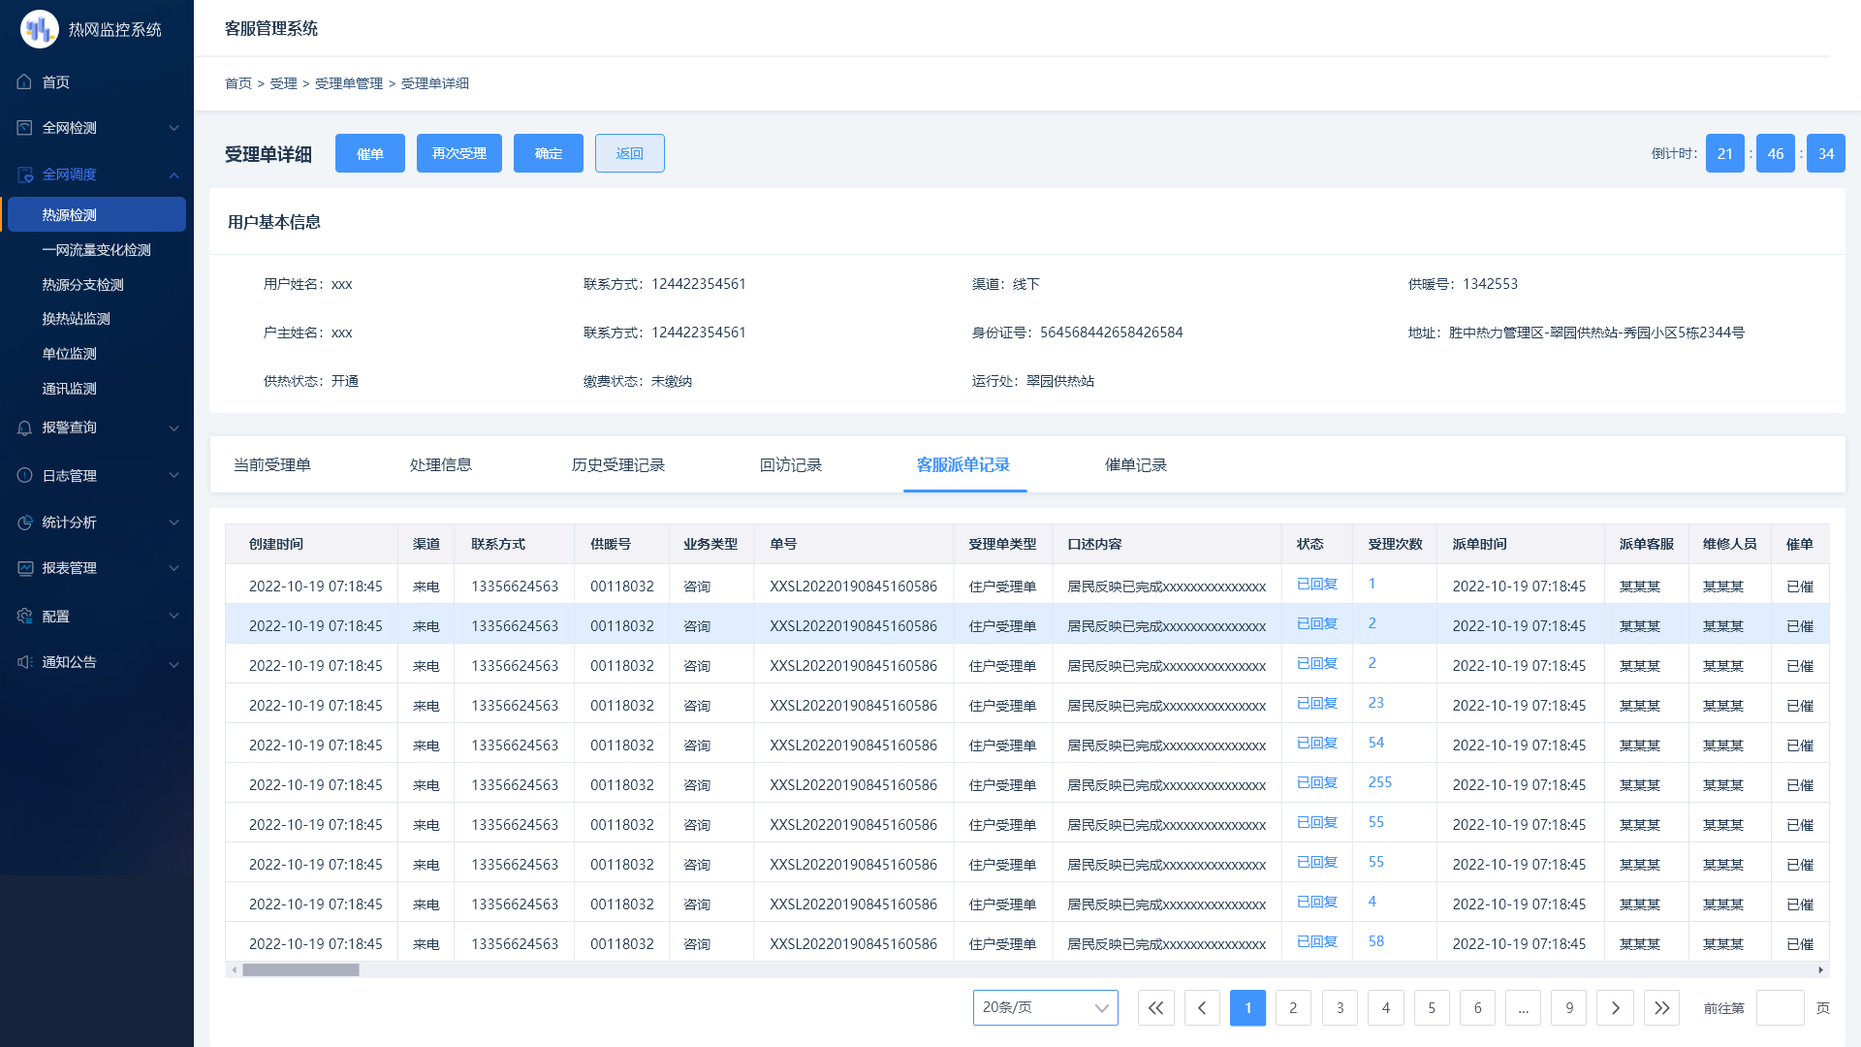Go to first page with double-left arrow

(1155, 1008)
